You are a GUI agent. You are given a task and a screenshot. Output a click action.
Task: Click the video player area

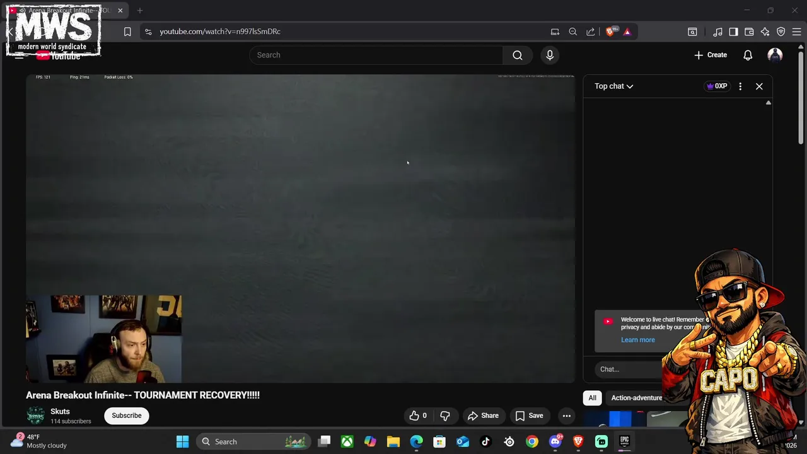point(300,228)
